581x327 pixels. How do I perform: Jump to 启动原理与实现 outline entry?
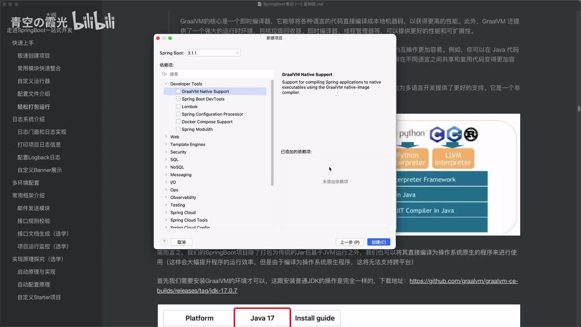click(36, 272)
